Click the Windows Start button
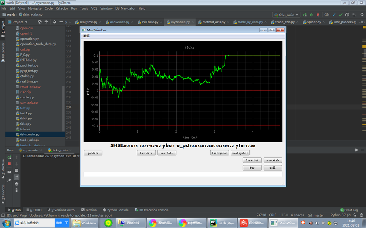 click(6, 223)
